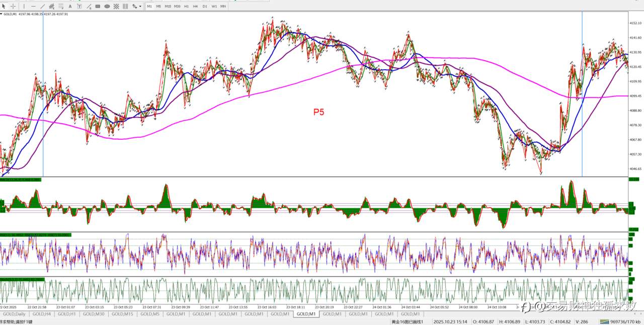Select the trendline drawing tool
The image size is (644, 325).
tap(42, 7)
